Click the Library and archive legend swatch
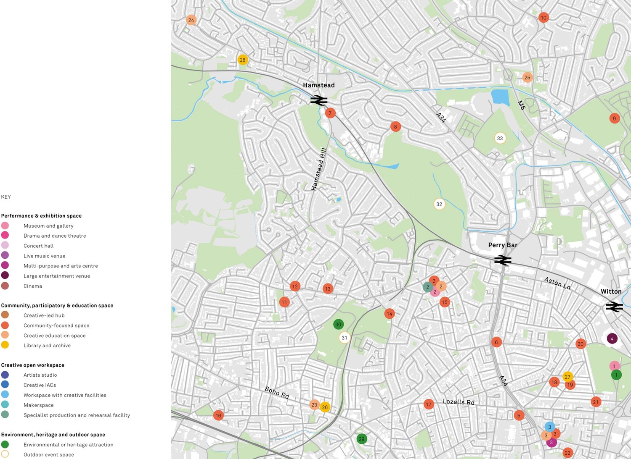Image resolution: width=631 pixels, height=459 pixels. click(x=5, y=345)
